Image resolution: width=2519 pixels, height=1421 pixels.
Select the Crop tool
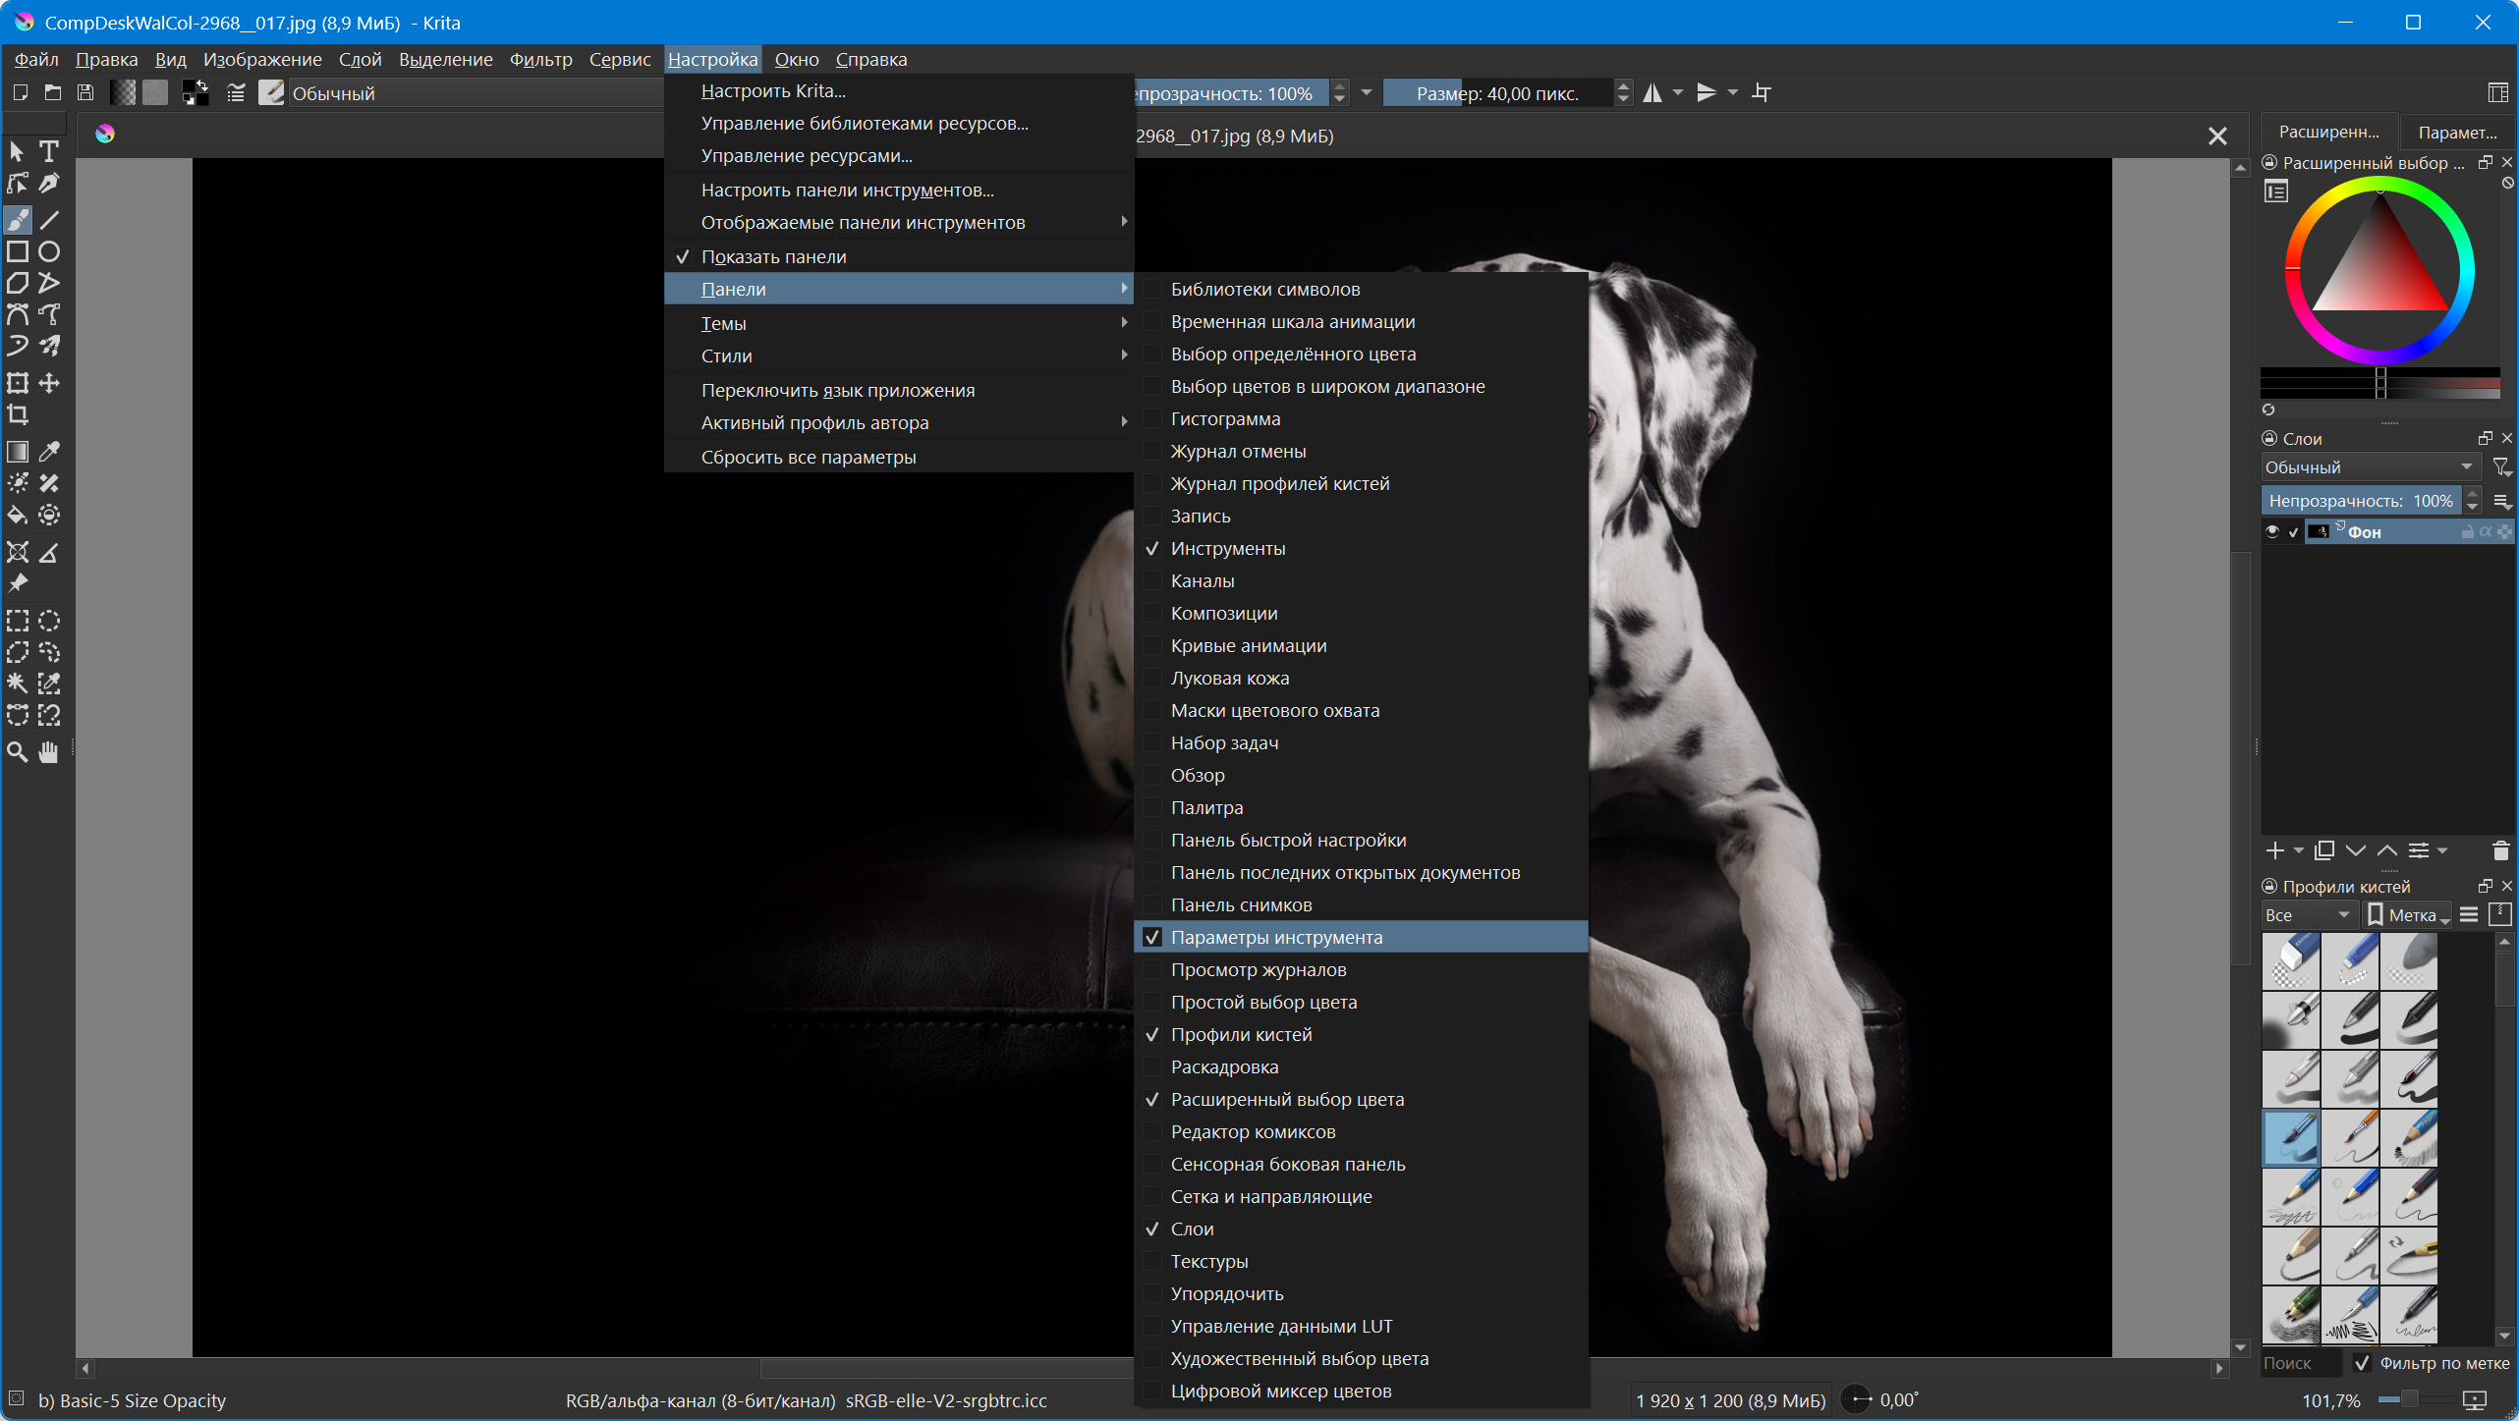click(x=18, y=414)
